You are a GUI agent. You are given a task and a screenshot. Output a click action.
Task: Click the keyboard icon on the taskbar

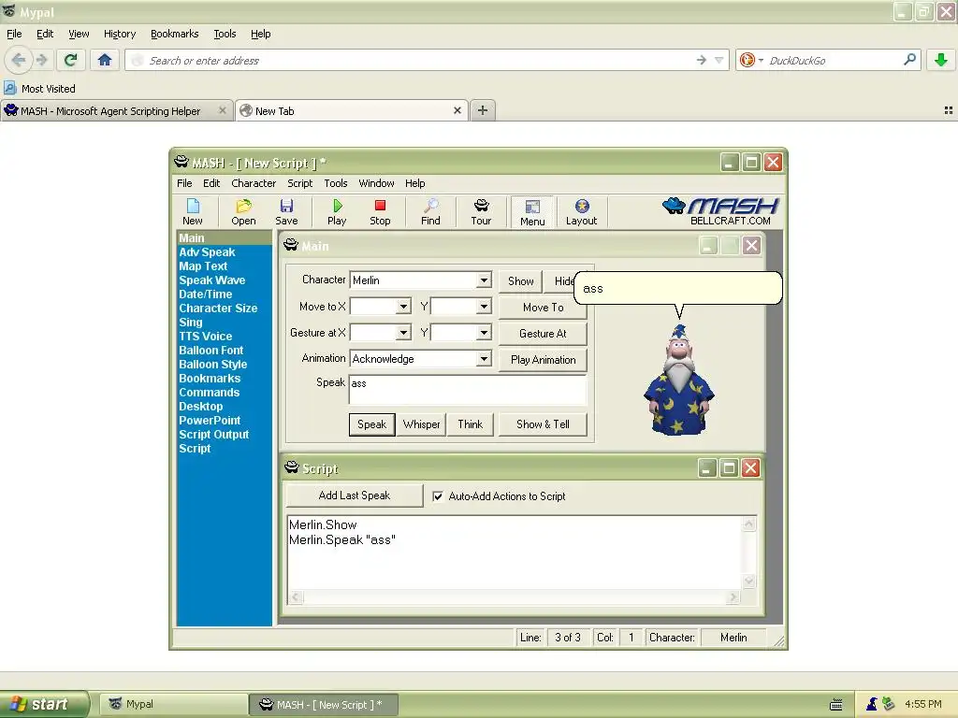pyautogui.click(x=835, y=705)
